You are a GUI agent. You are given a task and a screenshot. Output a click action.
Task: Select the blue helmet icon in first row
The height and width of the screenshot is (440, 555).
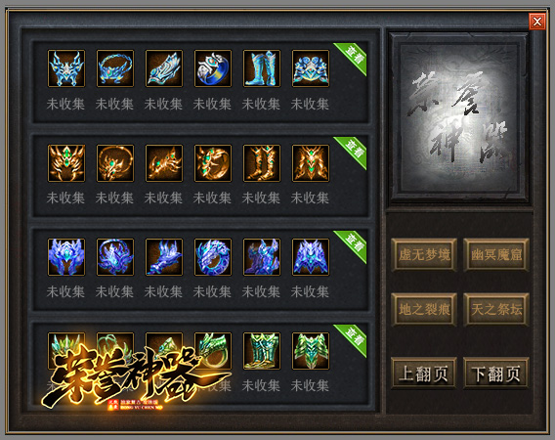click(66, 68)
